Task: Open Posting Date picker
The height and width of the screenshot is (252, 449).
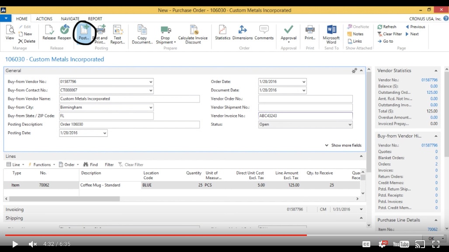Action: pyautogui.click(x=104, y=133)
